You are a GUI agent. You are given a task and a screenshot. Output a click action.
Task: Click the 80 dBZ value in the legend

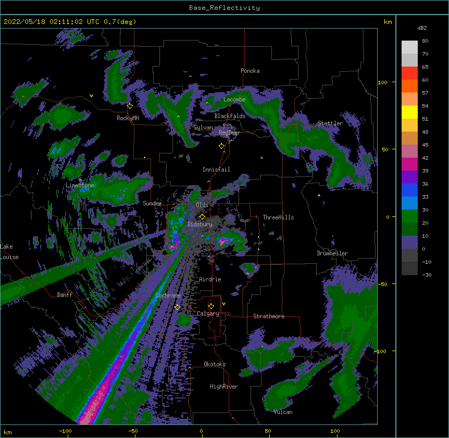coord(425,41)
